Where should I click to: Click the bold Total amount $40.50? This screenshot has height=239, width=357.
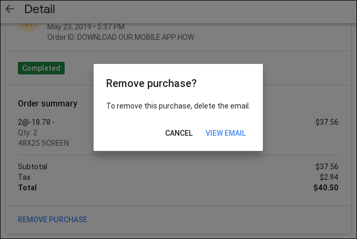coord(326,188)
